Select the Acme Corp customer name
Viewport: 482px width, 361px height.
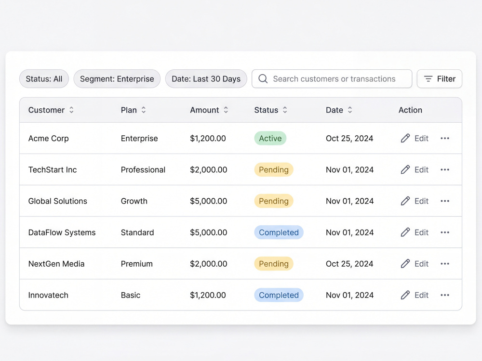[49, 139]
